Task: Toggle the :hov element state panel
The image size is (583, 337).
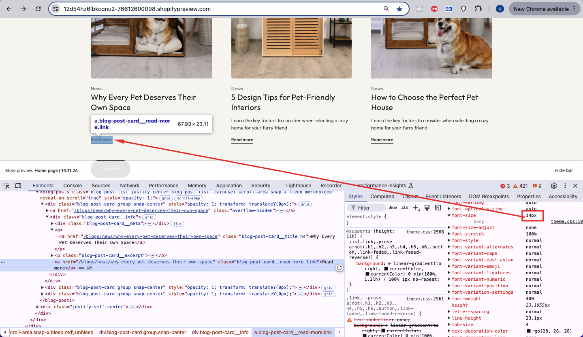Action: [x=393, y=208]
